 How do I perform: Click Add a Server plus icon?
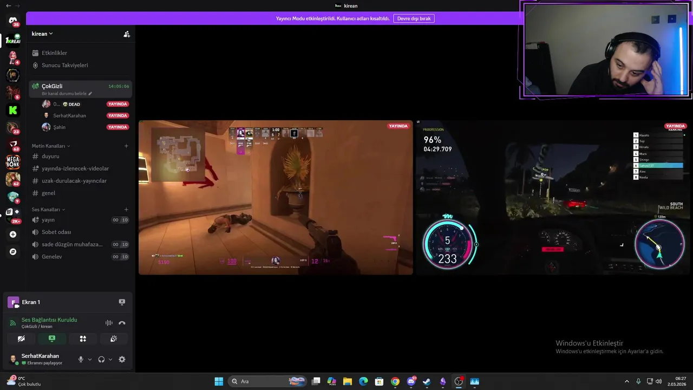pos(13,235)
